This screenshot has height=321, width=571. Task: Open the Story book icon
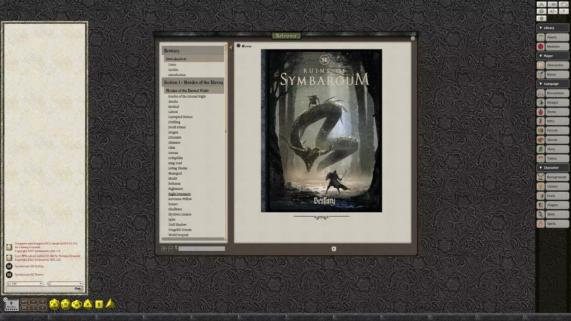click(x=541, y=149)
